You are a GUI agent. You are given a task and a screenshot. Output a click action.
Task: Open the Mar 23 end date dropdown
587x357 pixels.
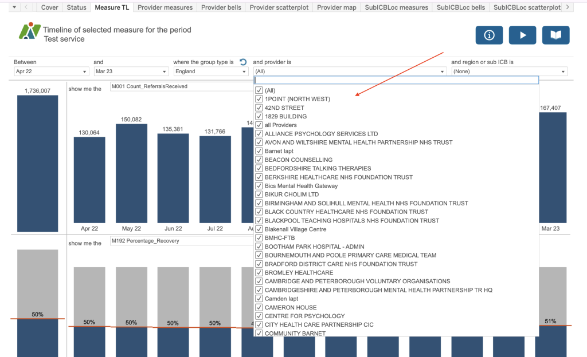[131, 72]
